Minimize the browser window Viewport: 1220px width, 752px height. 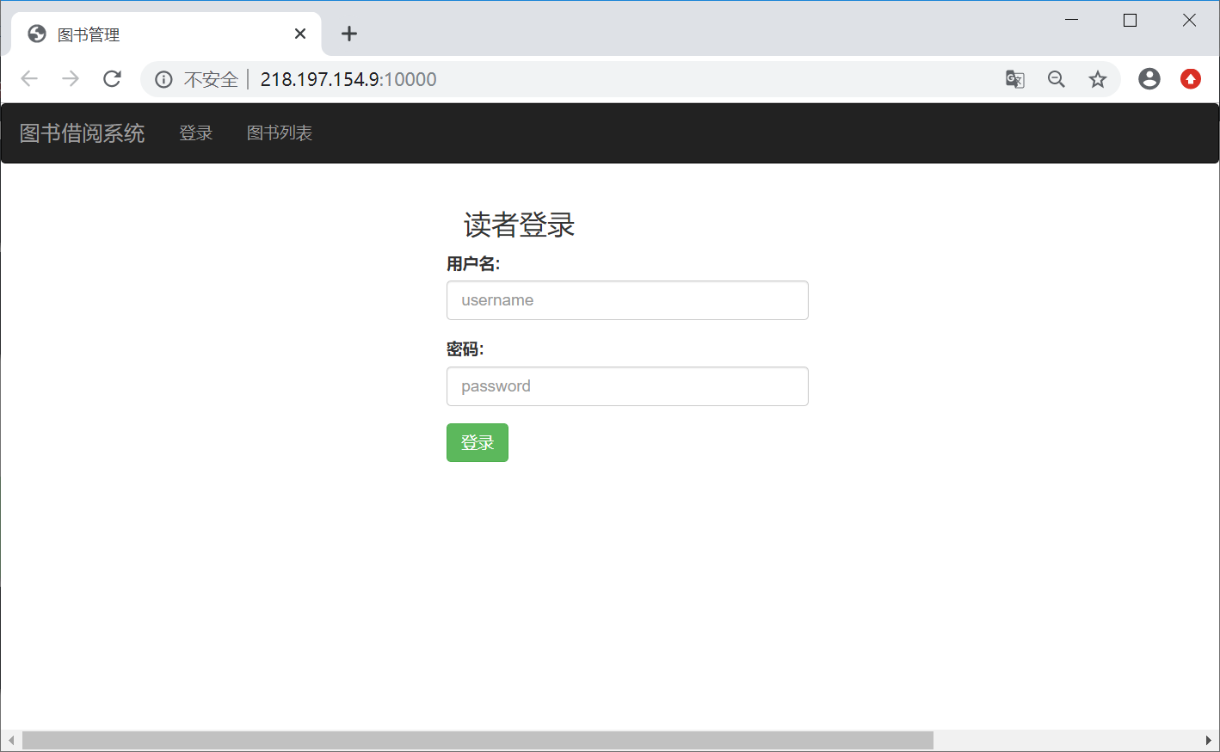coord(1072,20)
